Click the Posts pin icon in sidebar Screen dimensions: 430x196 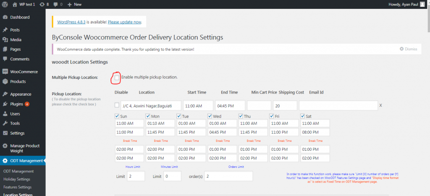pos(5,30)
